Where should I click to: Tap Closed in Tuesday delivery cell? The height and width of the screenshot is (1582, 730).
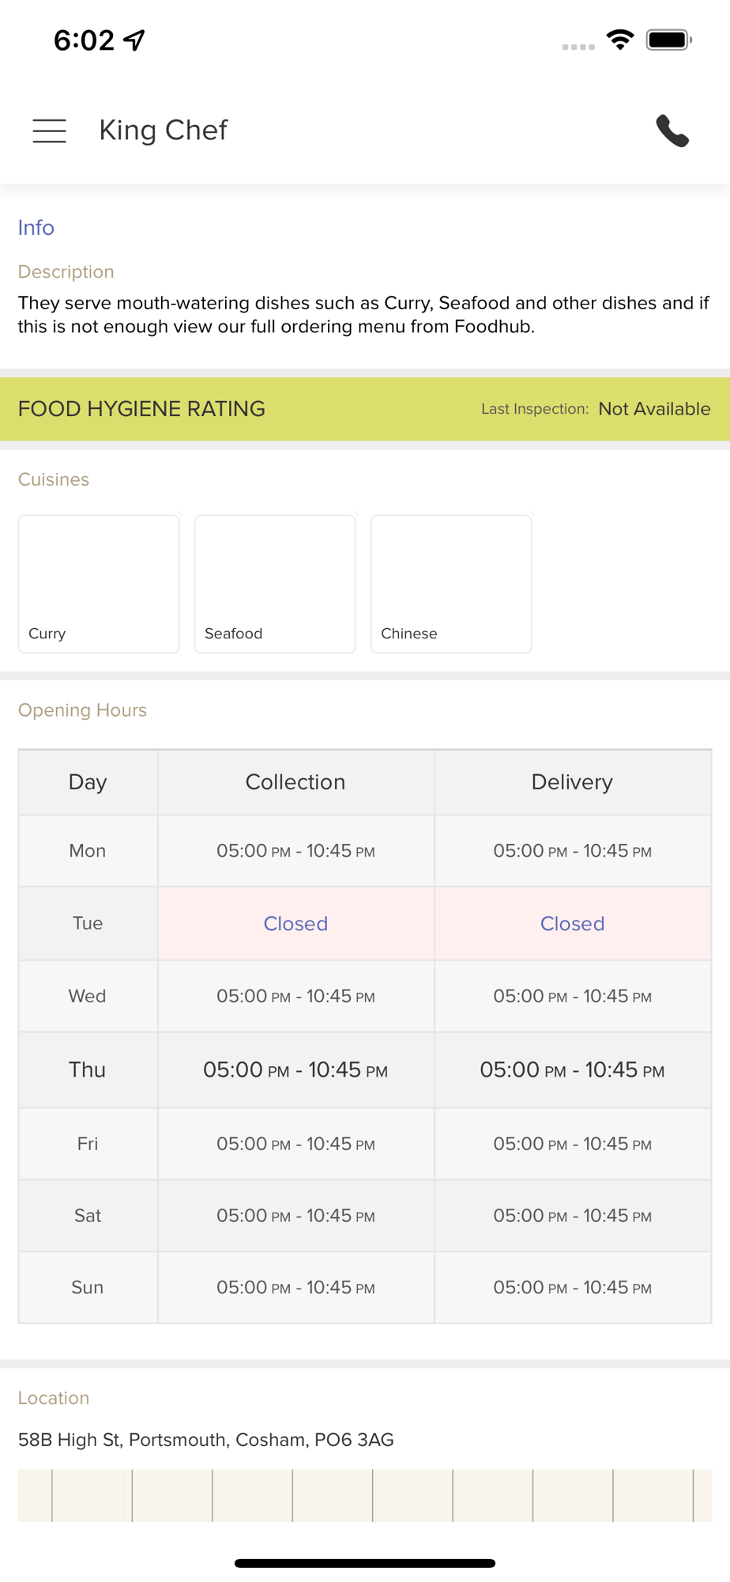tap(572, 924)
